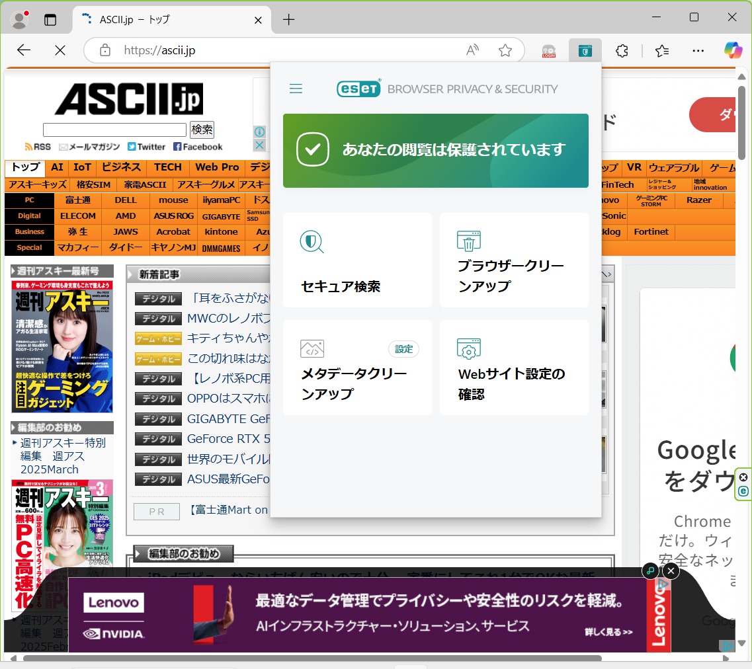
Task: Select the ビジネス navigation tab
Action: click(121, 167)
